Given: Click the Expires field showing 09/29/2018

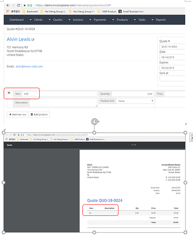Looking at the screenshot, I should tap(172, 68).
